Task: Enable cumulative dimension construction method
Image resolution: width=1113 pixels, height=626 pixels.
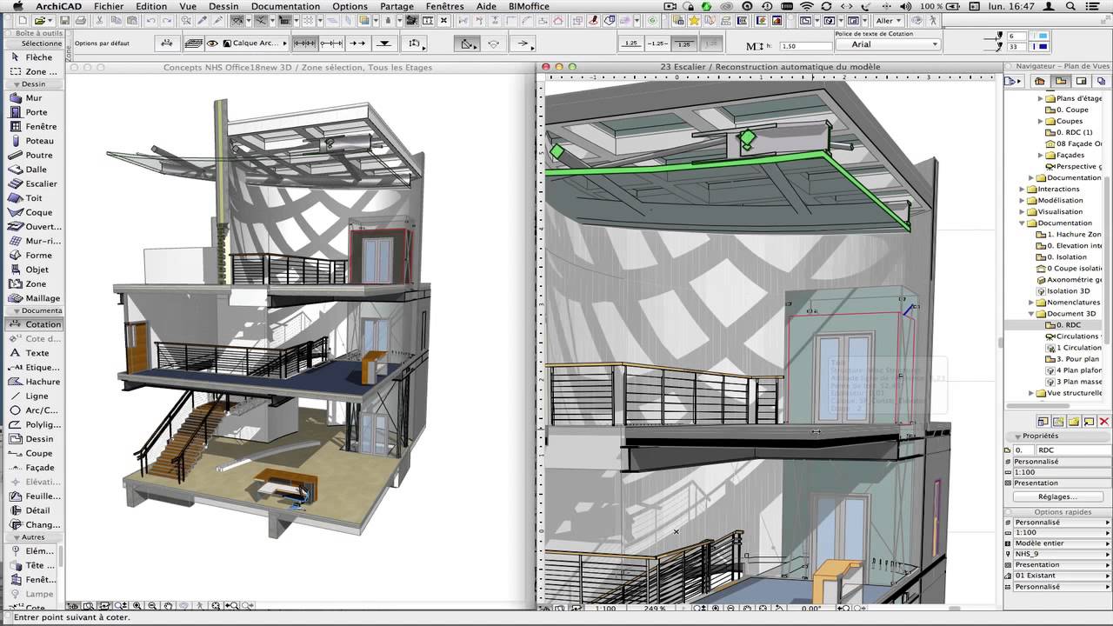Action: pos(330,43)
